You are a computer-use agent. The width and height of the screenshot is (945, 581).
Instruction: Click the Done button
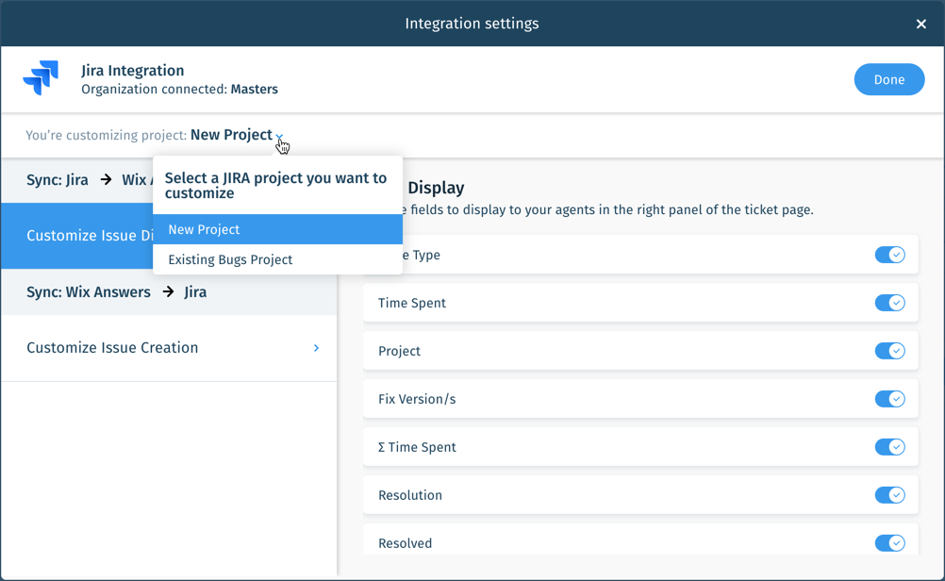889,79
